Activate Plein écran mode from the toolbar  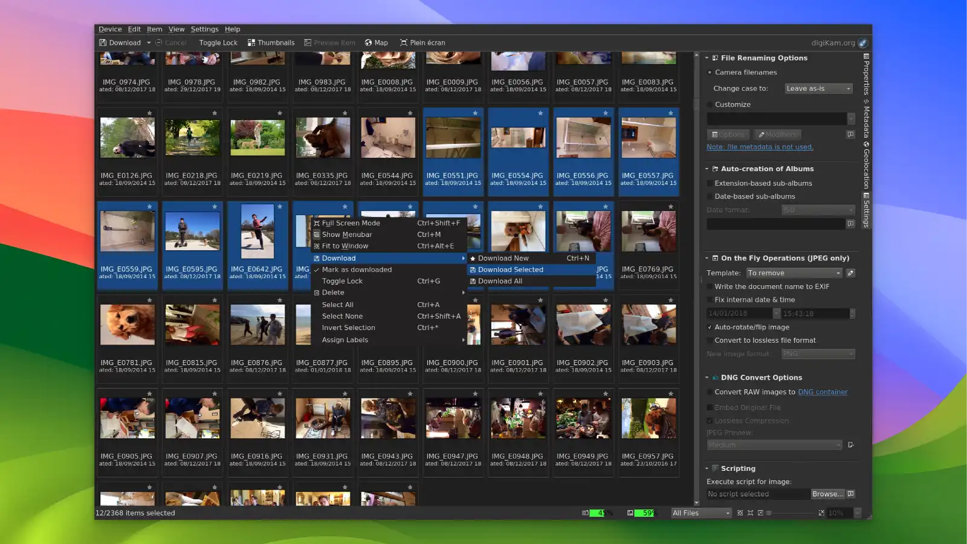pyautogui.click(x=422, y=42)
